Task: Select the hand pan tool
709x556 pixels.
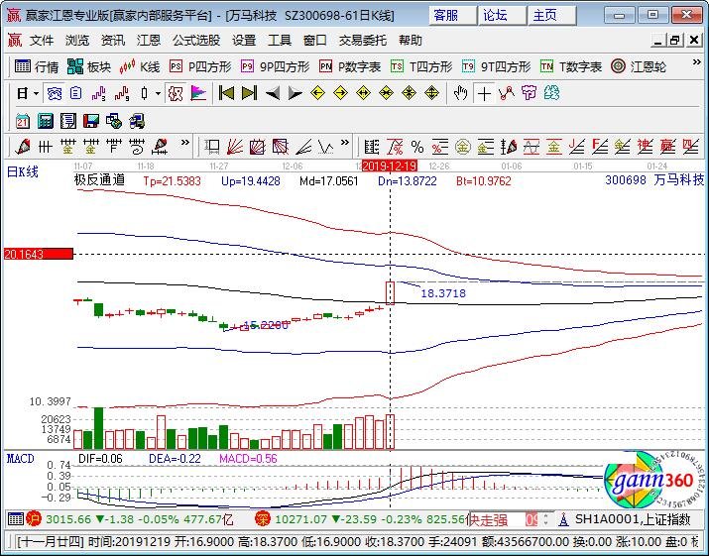Action: (460, 93)
